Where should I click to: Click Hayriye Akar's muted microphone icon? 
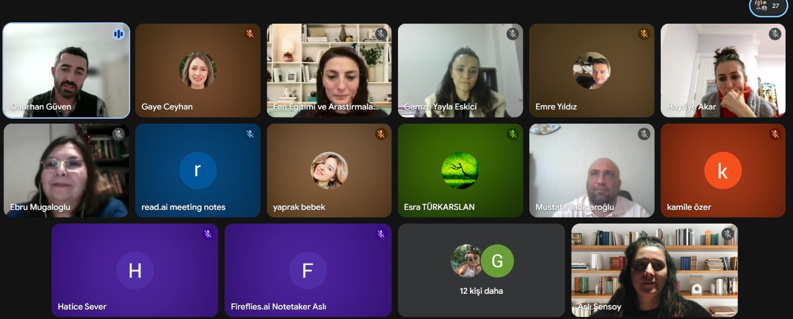click(775, 34)
